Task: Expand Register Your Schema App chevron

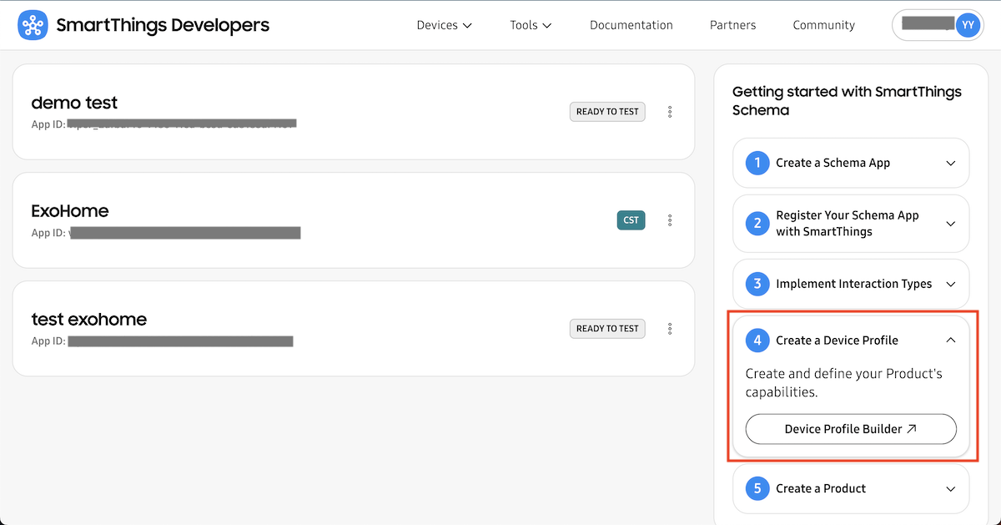Action: (951, 224)
